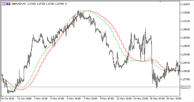The height and width of the screenshot is (102, 194).
Task: Click the 16 Nov 15:00 time label
Action: (x=174, y=99)
